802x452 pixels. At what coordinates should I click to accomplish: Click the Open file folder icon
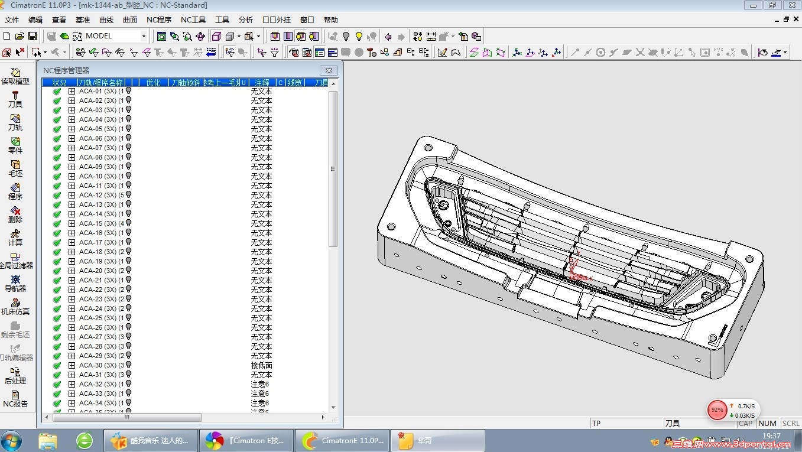click(x=20, y=36)
